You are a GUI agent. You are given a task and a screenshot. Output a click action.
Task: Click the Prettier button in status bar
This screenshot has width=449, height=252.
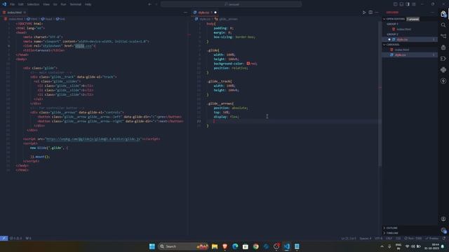pyautogui.click(x=432, y=238)
